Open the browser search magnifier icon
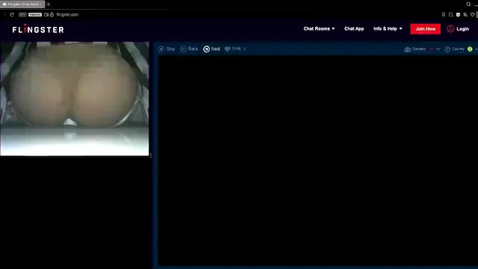This screenshot has width=478, height=269. tap(468, 4)
